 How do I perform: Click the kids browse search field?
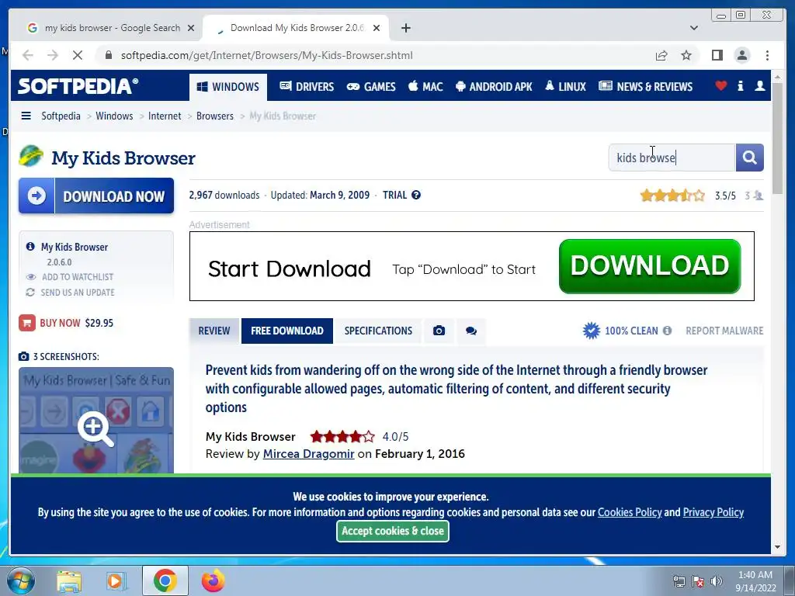pyautogui.click(x=672, y=158)
